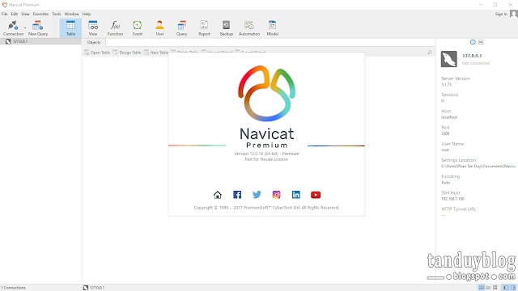
Task: Toggle the right information pane button
Action: [513, 288]
